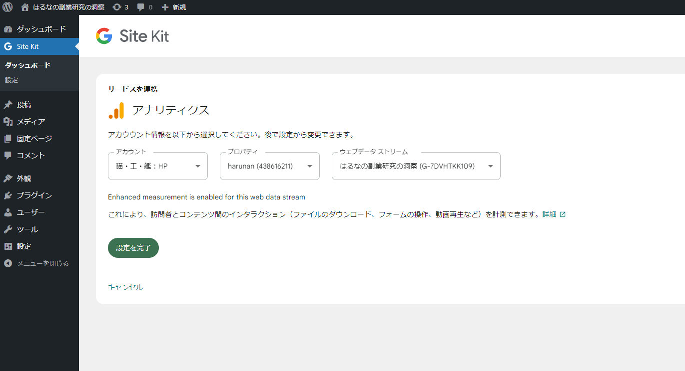Screen dimensions: 685x371
Task: Click the Google Site Kit logo
Action: coord(132,36)
